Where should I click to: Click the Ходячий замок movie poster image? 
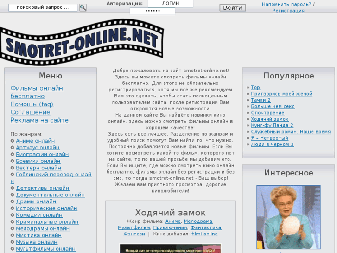pyautogui.click(x=170, y=248)
